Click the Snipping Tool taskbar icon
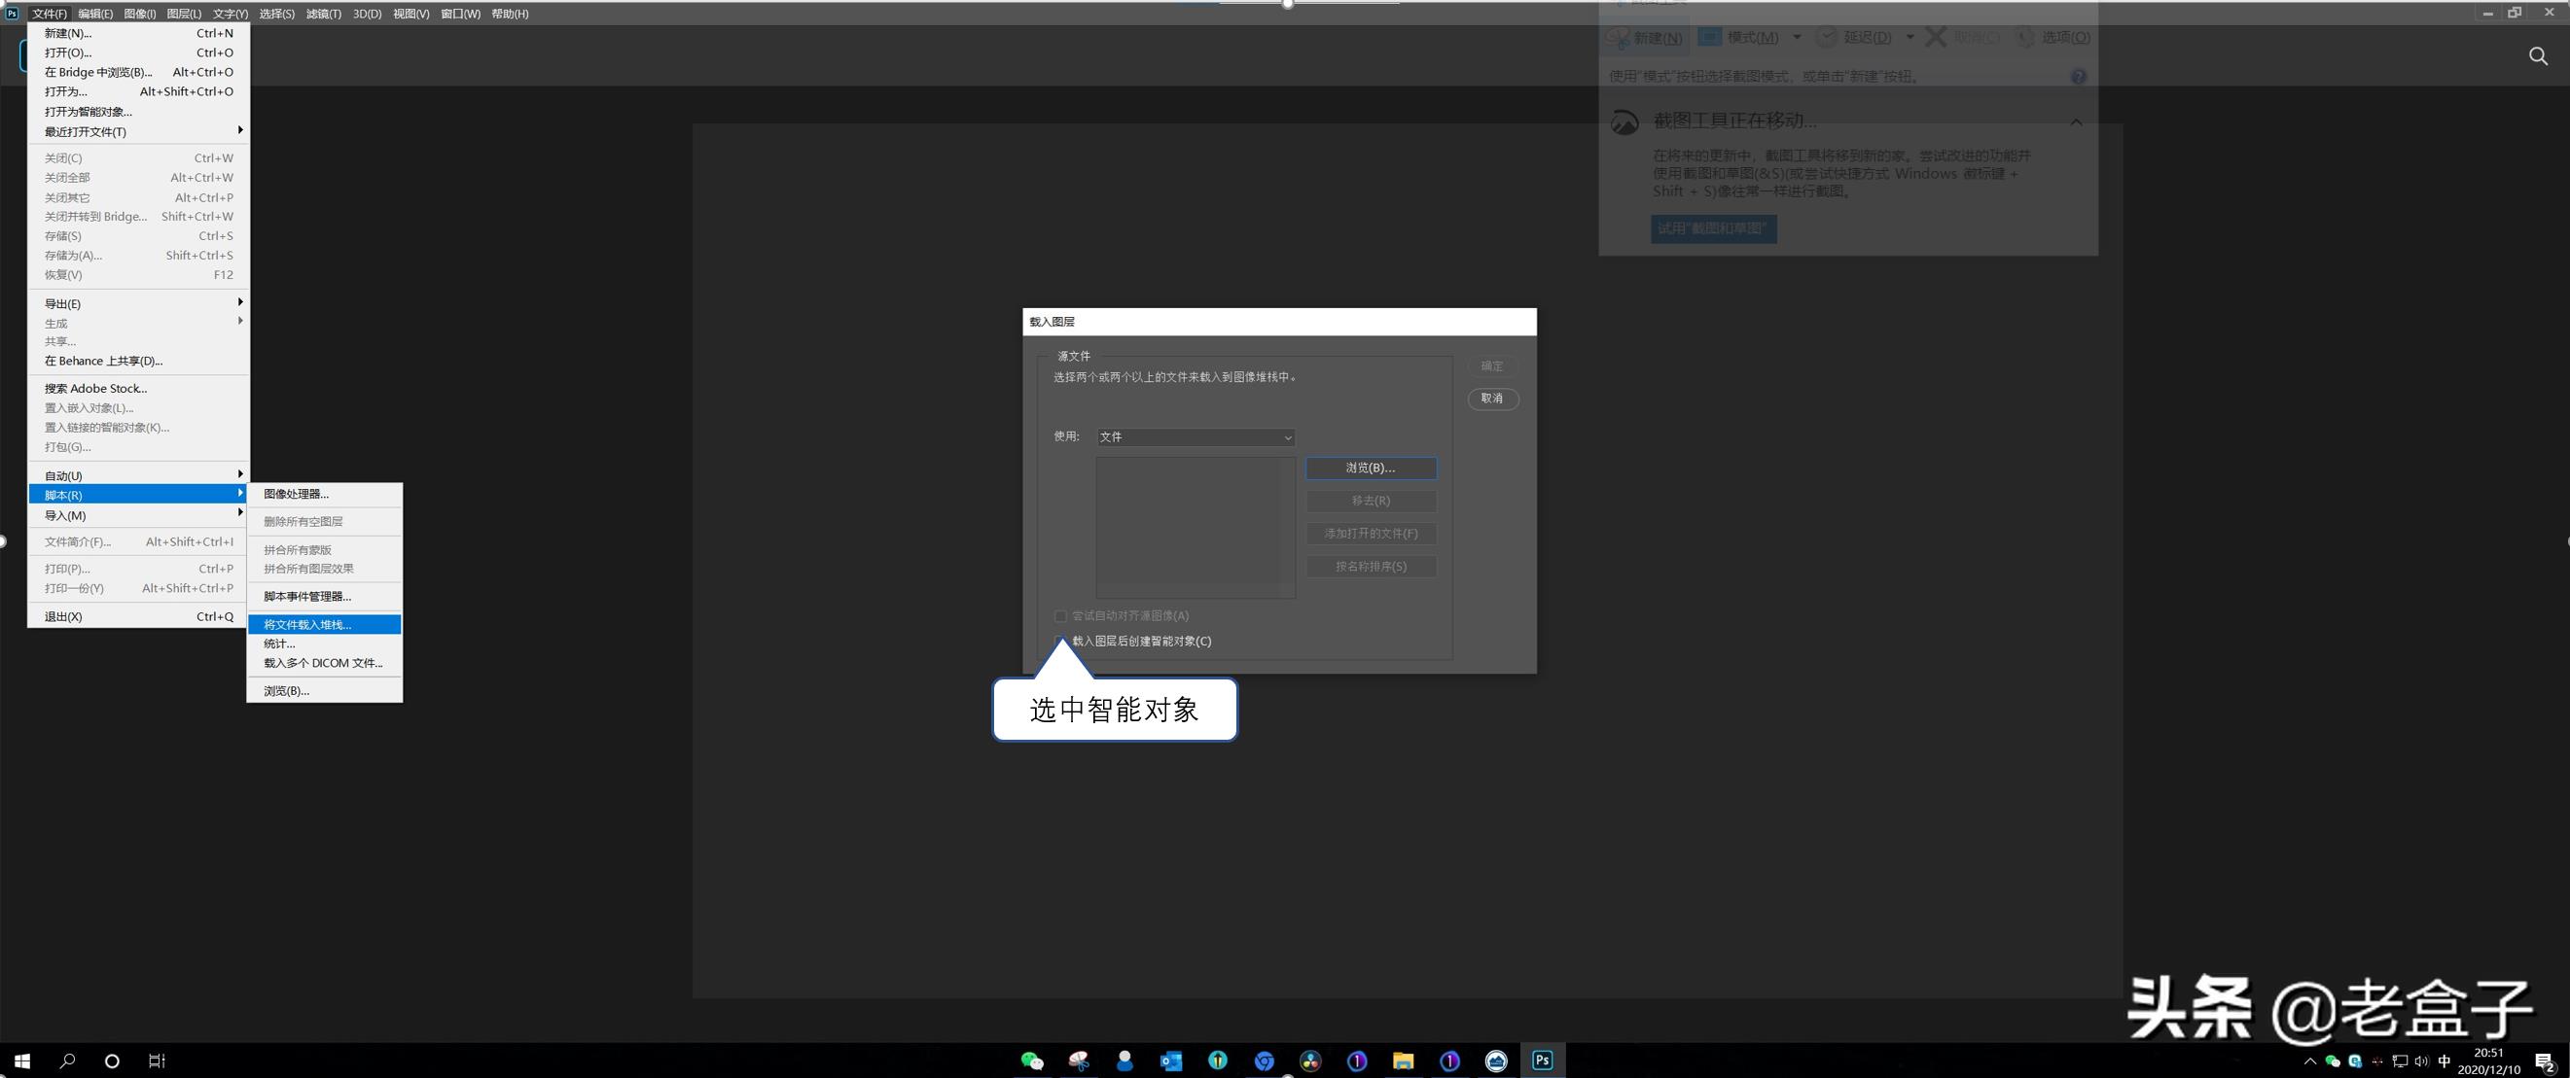This screenshot has width=2570, height=1078. tap(1079, 1061)
